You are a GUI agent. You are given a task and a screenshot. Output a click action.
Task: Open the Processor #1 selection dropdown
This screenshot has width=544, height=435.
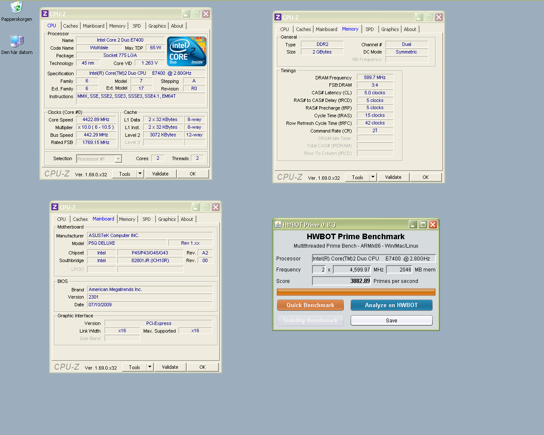coord(99,159)
